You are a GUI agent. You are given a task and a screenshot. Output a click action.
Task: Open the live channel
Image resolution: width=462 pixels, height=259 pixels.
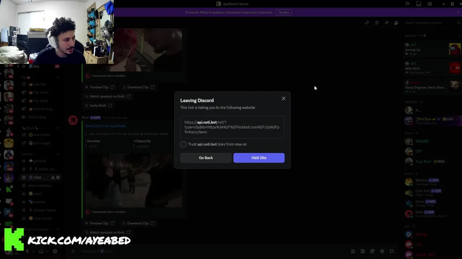40,66
